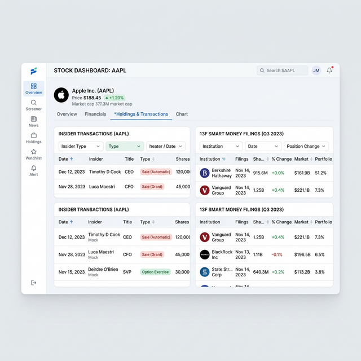Click the logout icon in sidebar
Viewport: 361px width, 361px height.
(x=34, y=283)
